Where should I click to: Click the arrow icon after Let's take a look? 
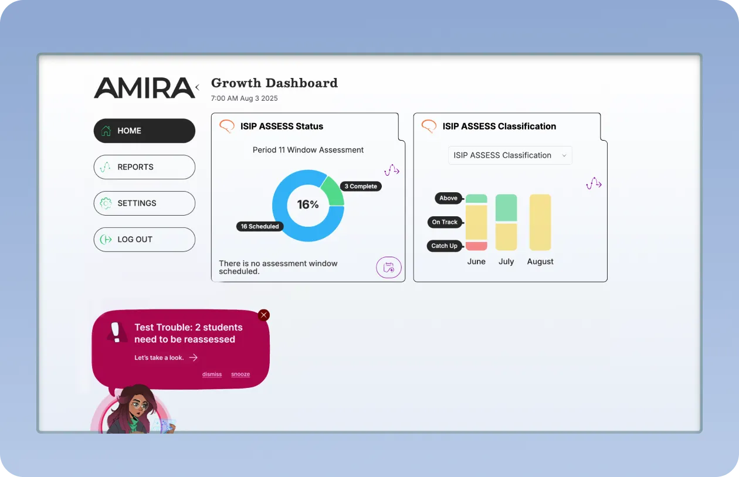[193, 357]
